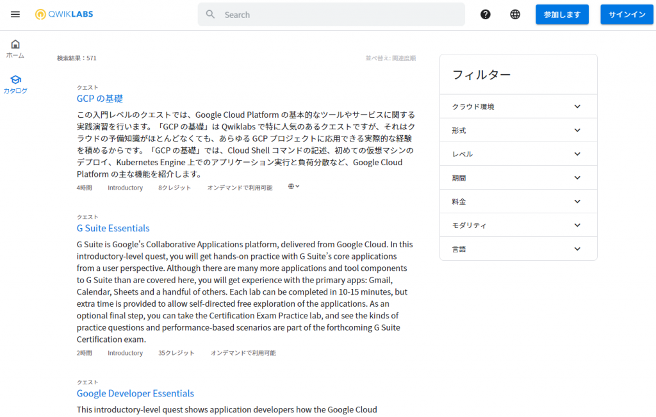Select the 形式 filter heading

pyautogui.click(x=518, y=130)
